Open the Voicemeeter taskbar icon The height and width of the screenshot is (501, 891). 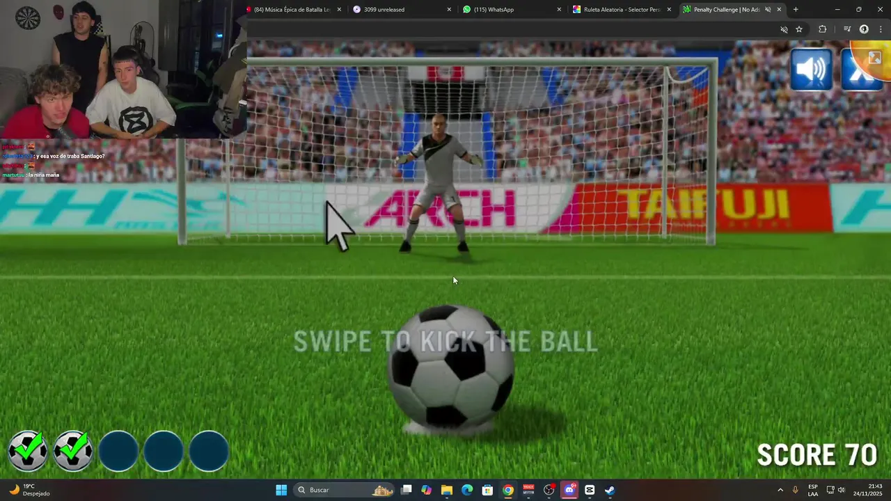click(528, 490)
